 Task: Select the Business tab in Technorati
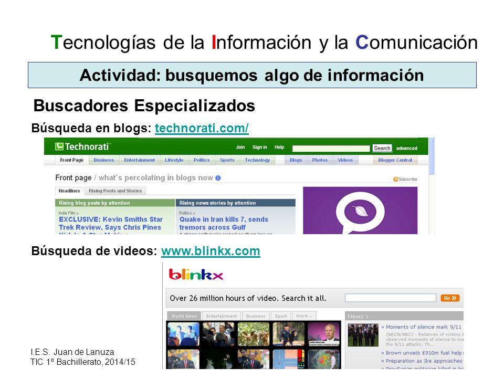tap(104, 160)
